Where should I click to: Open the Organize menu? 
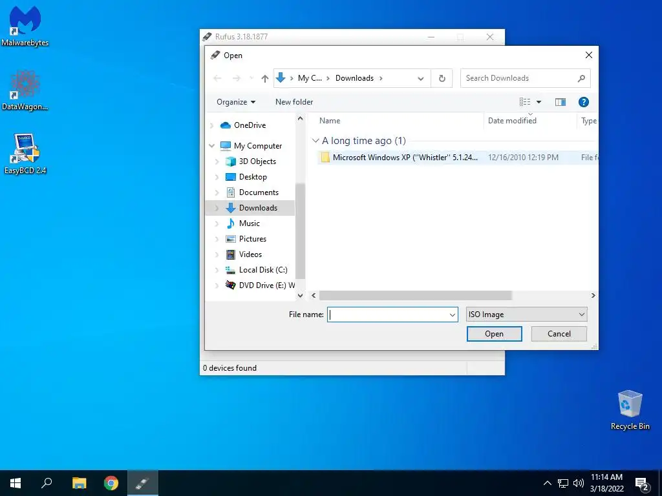[235, 101]
